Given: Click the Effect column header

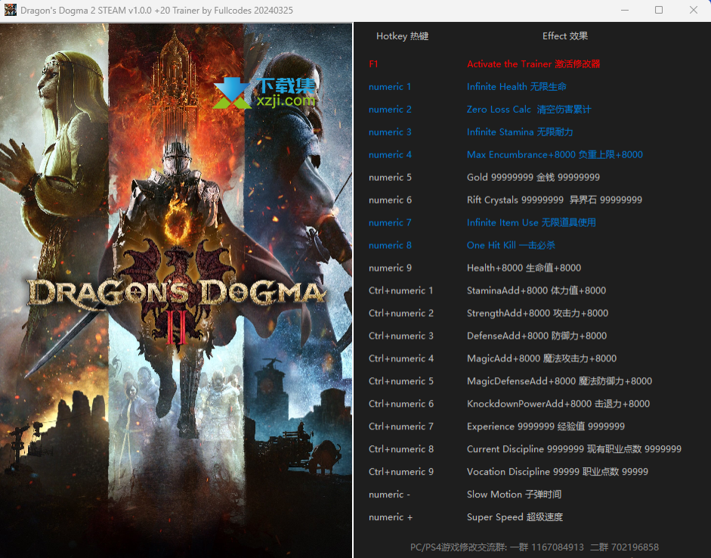Looking at the screenshot, I should click(565, 36).
